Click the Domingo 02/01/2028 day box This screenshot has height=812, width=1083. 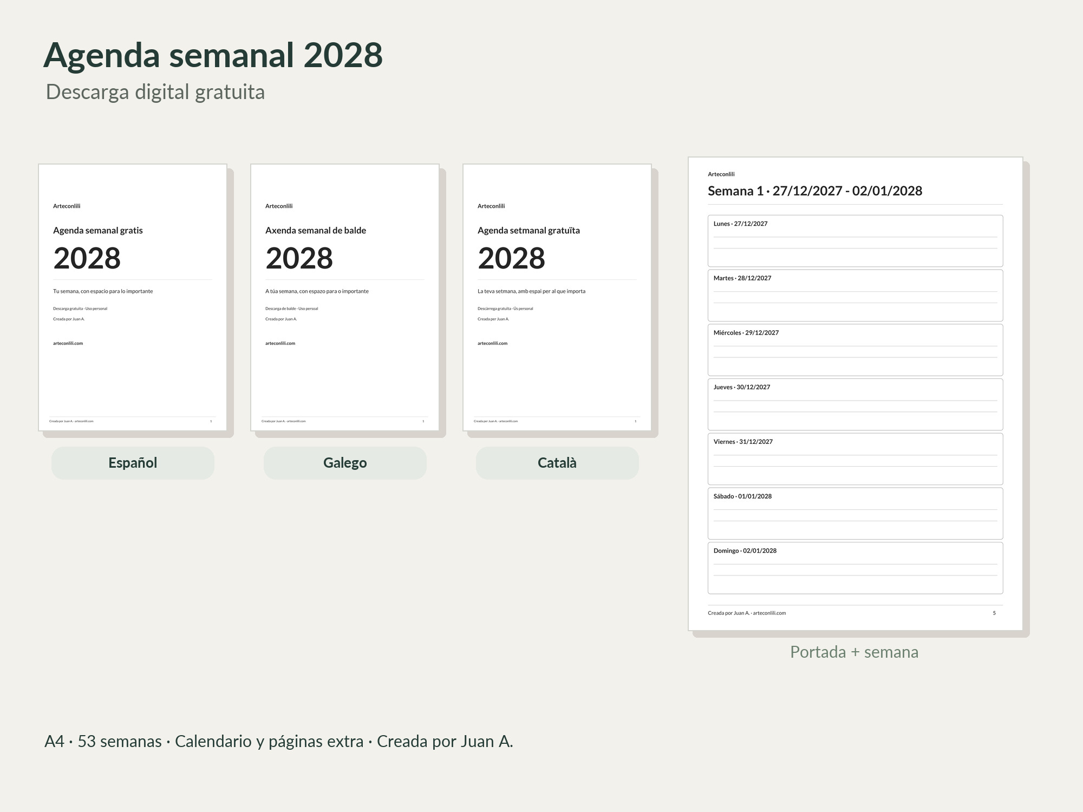point(855,568)
